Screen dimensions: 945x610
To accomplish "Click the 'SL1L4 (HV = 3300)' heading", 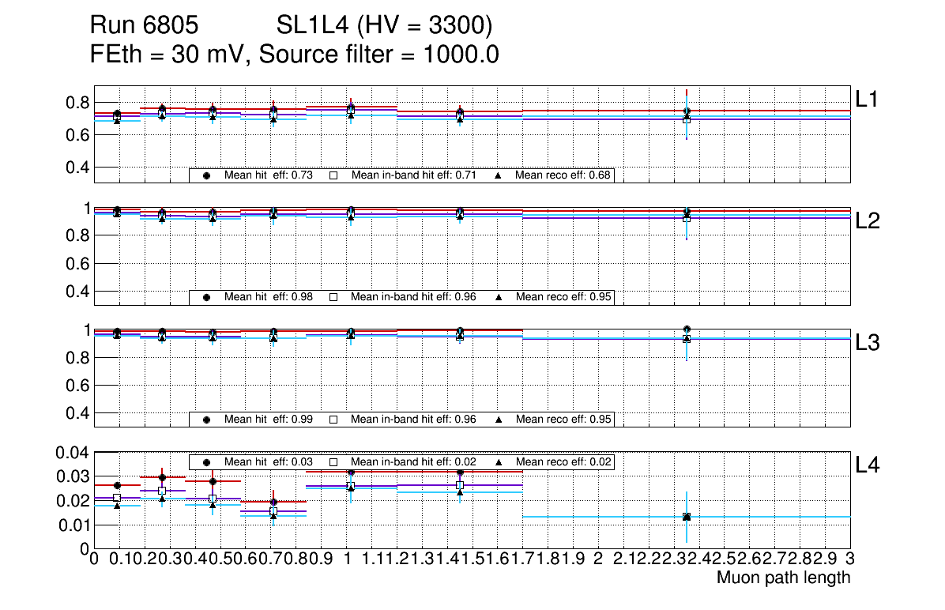I will pyautogui.click(x=384, y=26).
